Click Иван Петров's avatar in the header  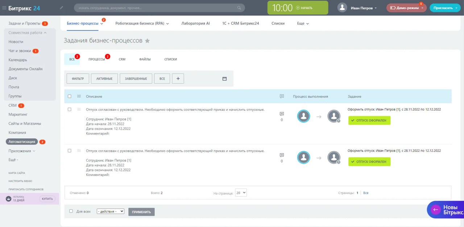pyautogui.click(x=342, y=8)
